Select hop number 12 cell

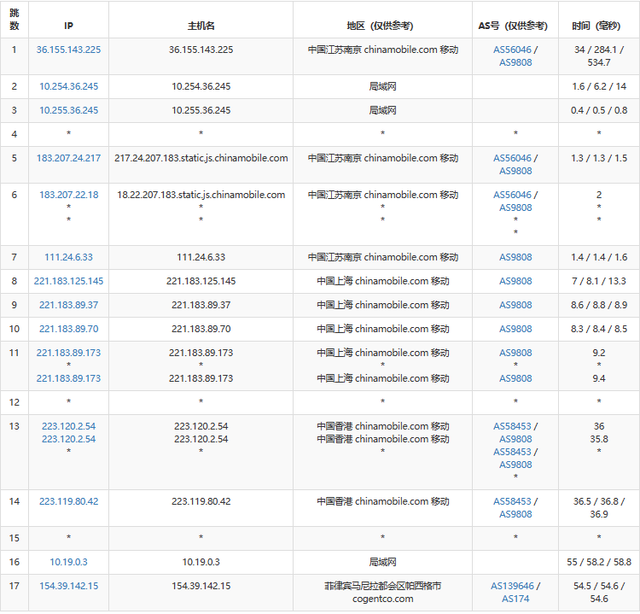(x=15, y=402)
